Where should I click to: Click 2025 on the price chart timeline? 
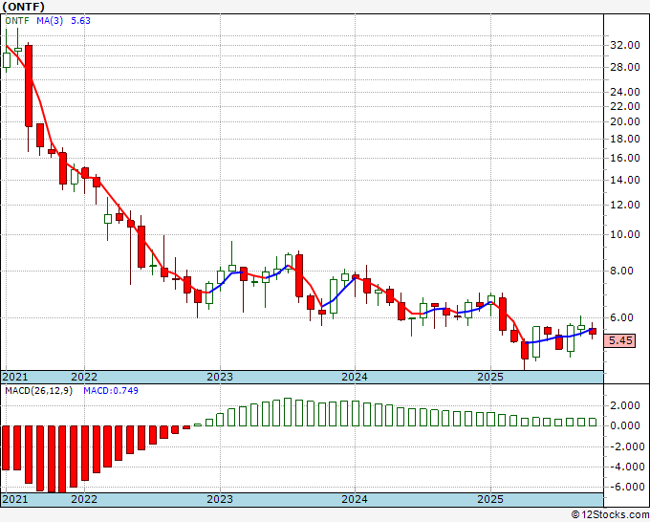coord(490,377)
